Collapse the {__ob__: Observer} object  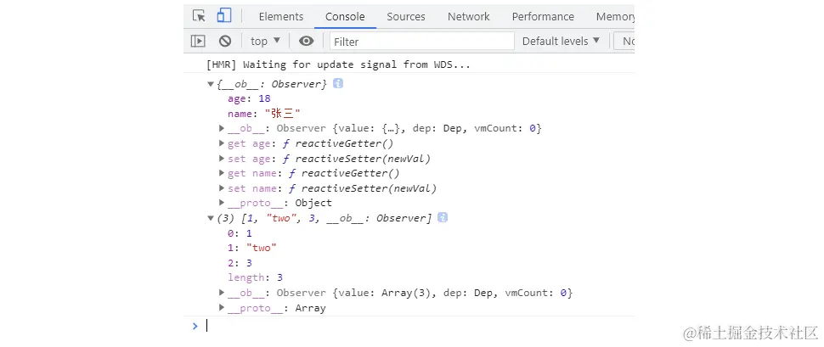point(211,84)
